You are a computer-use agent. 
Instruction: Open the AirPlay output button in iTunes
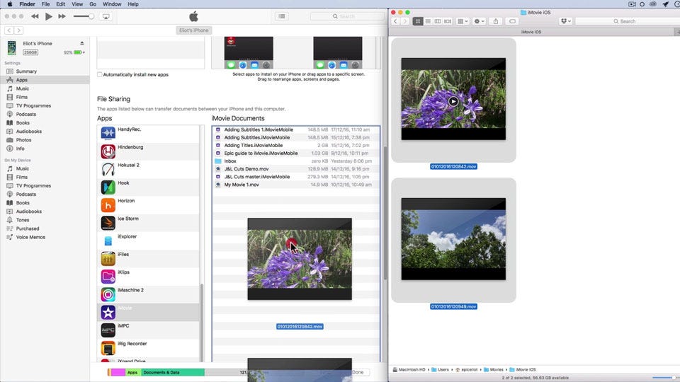[x=106, y=16]
